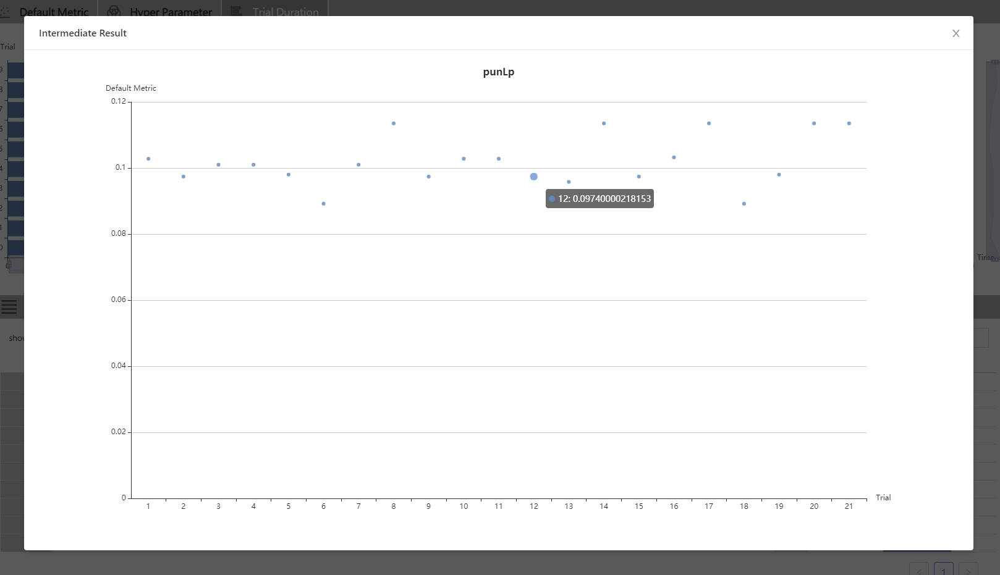Click the previous page pagination arrow
Screen dimensions: 1000x575
pos(919,571)
